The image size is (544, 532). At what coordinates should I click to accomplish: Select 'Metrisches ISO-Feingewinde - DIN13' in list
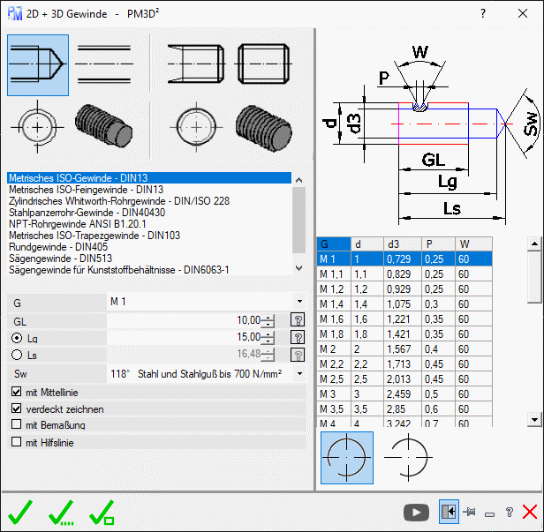click(87, 189)
